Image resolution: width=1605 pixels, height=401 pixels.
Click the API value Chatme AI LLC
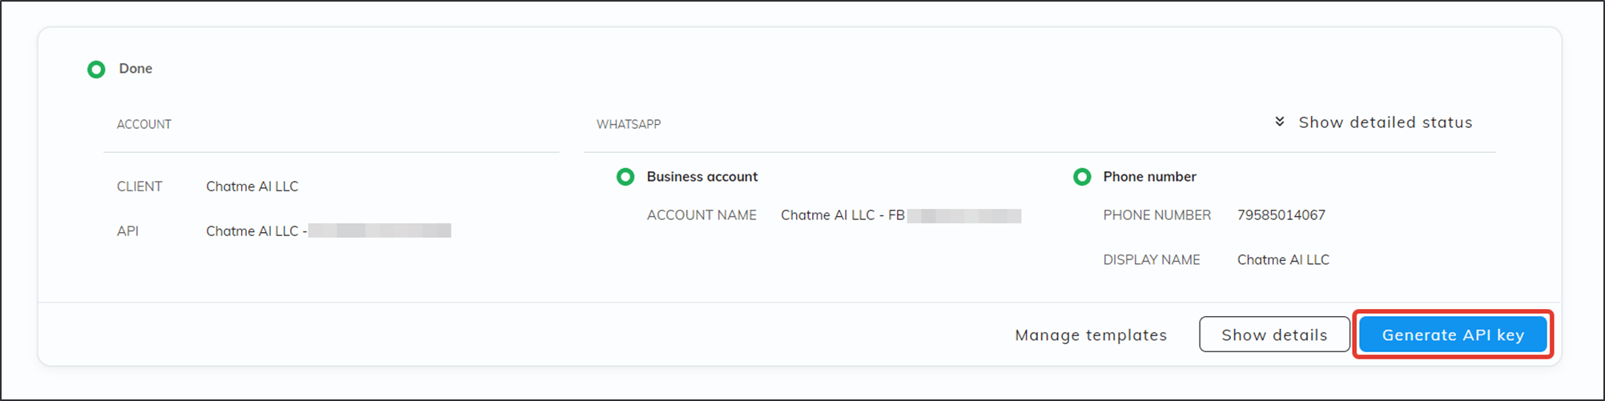[252, 231]
